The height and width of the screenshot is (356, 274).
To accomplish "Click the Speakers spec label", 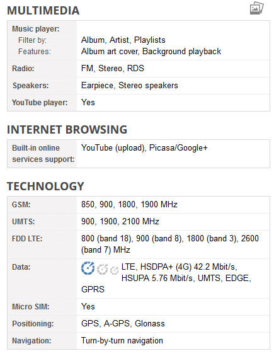I will (x=31, y=86).
